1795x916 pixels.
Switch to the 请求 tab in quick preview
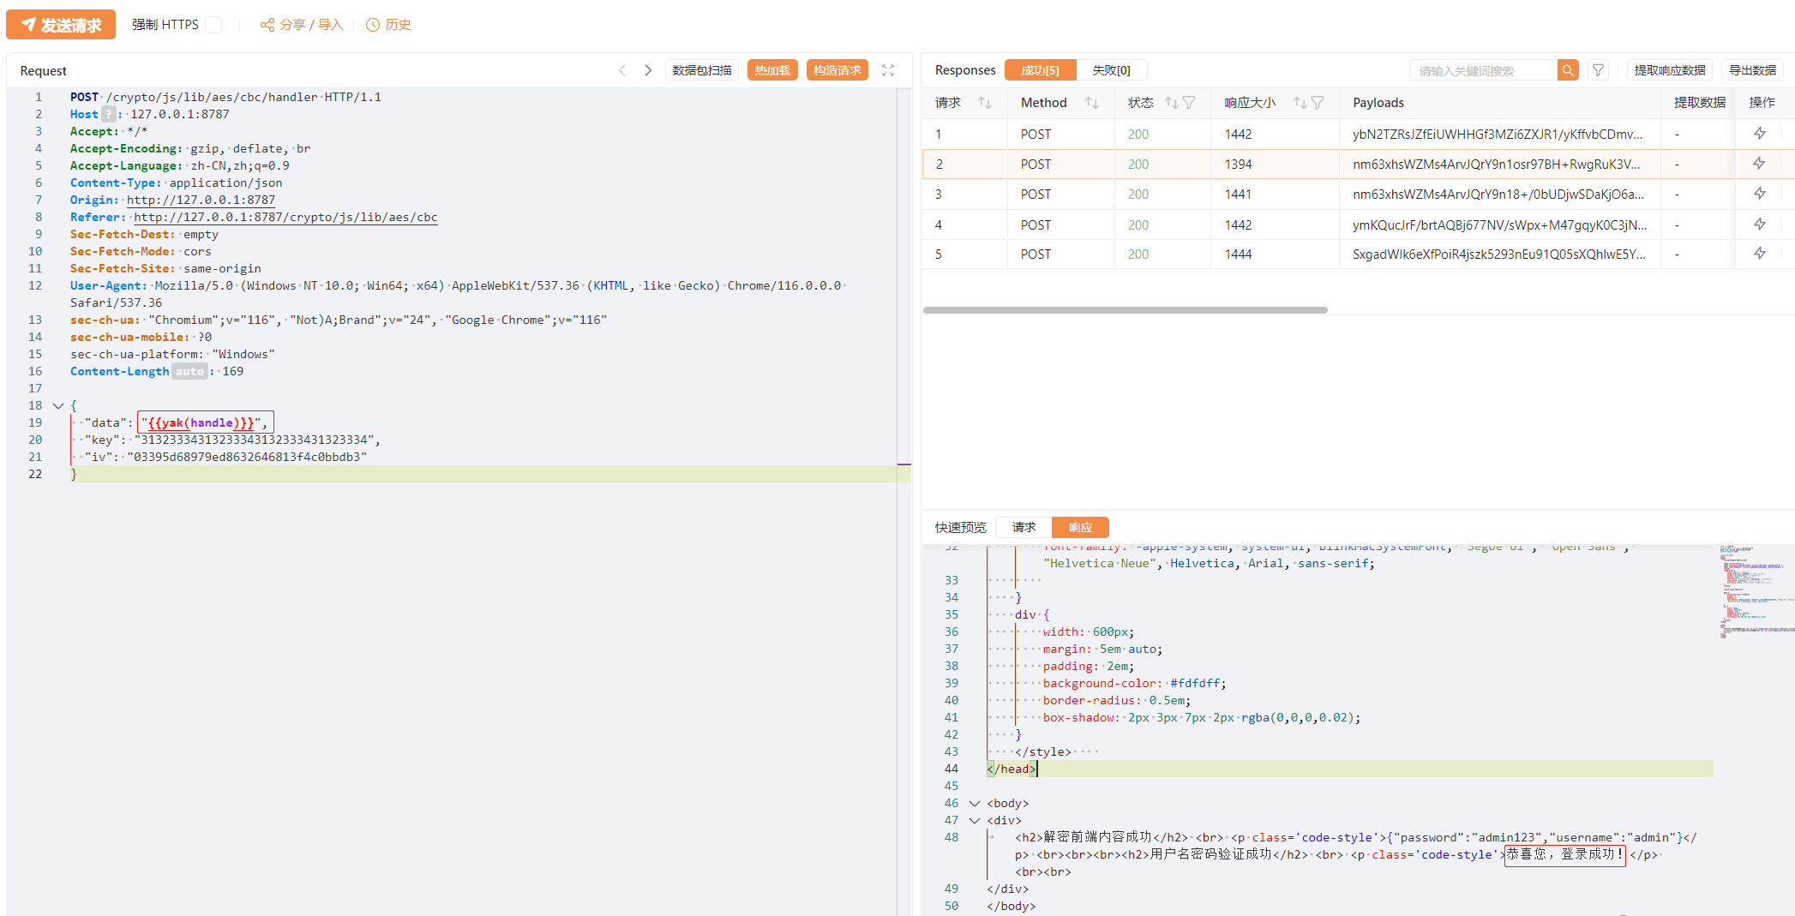1024,527
